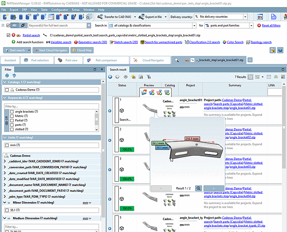Tick the mm (7) units checkbox

[7, 145]
